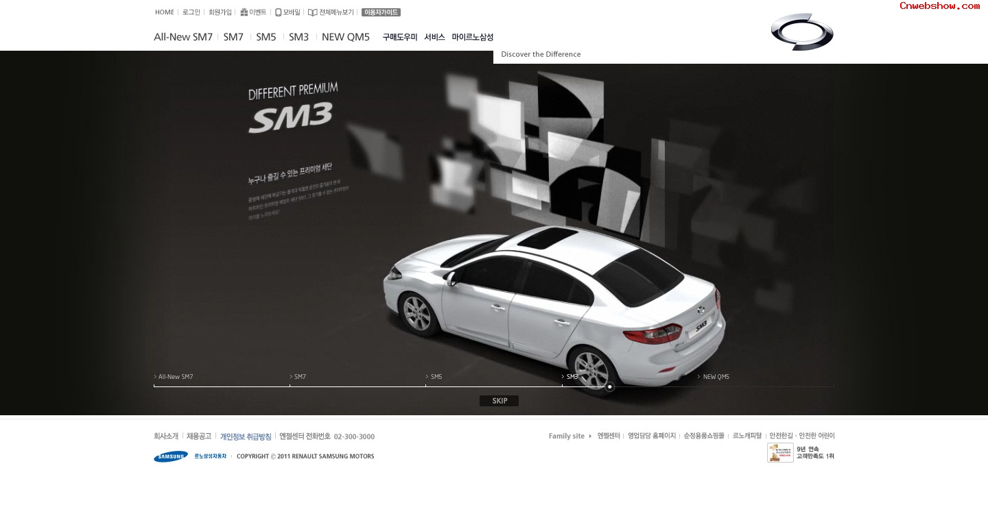Open the 구매도우미 menu
This screenshot has width=988, height=505.
(400, 37)
